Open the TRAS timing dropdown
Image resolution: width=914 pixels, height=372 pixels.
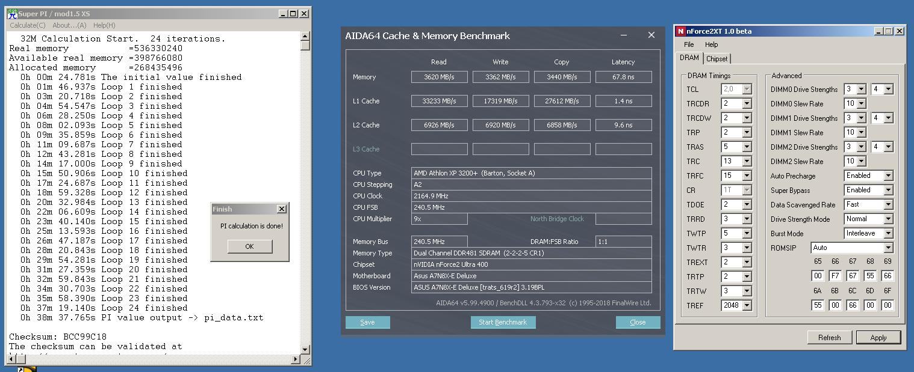point(747,147)
